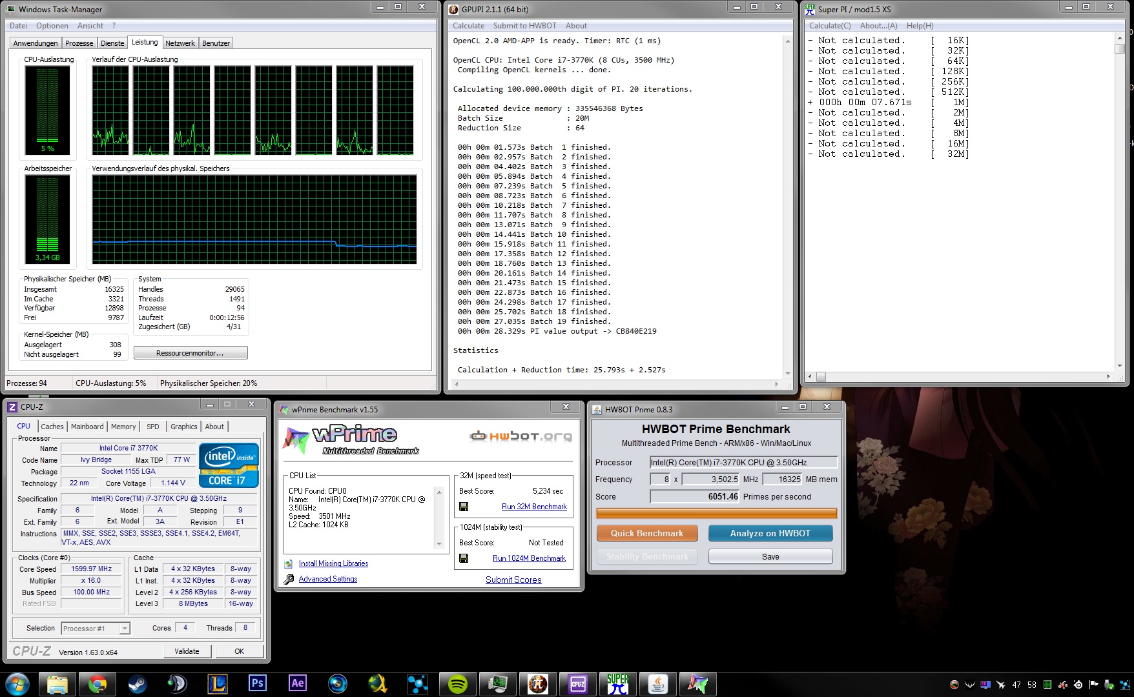Click the CPU-Z title bar icon
The image size is (1134, 697).
coord(12,407)
